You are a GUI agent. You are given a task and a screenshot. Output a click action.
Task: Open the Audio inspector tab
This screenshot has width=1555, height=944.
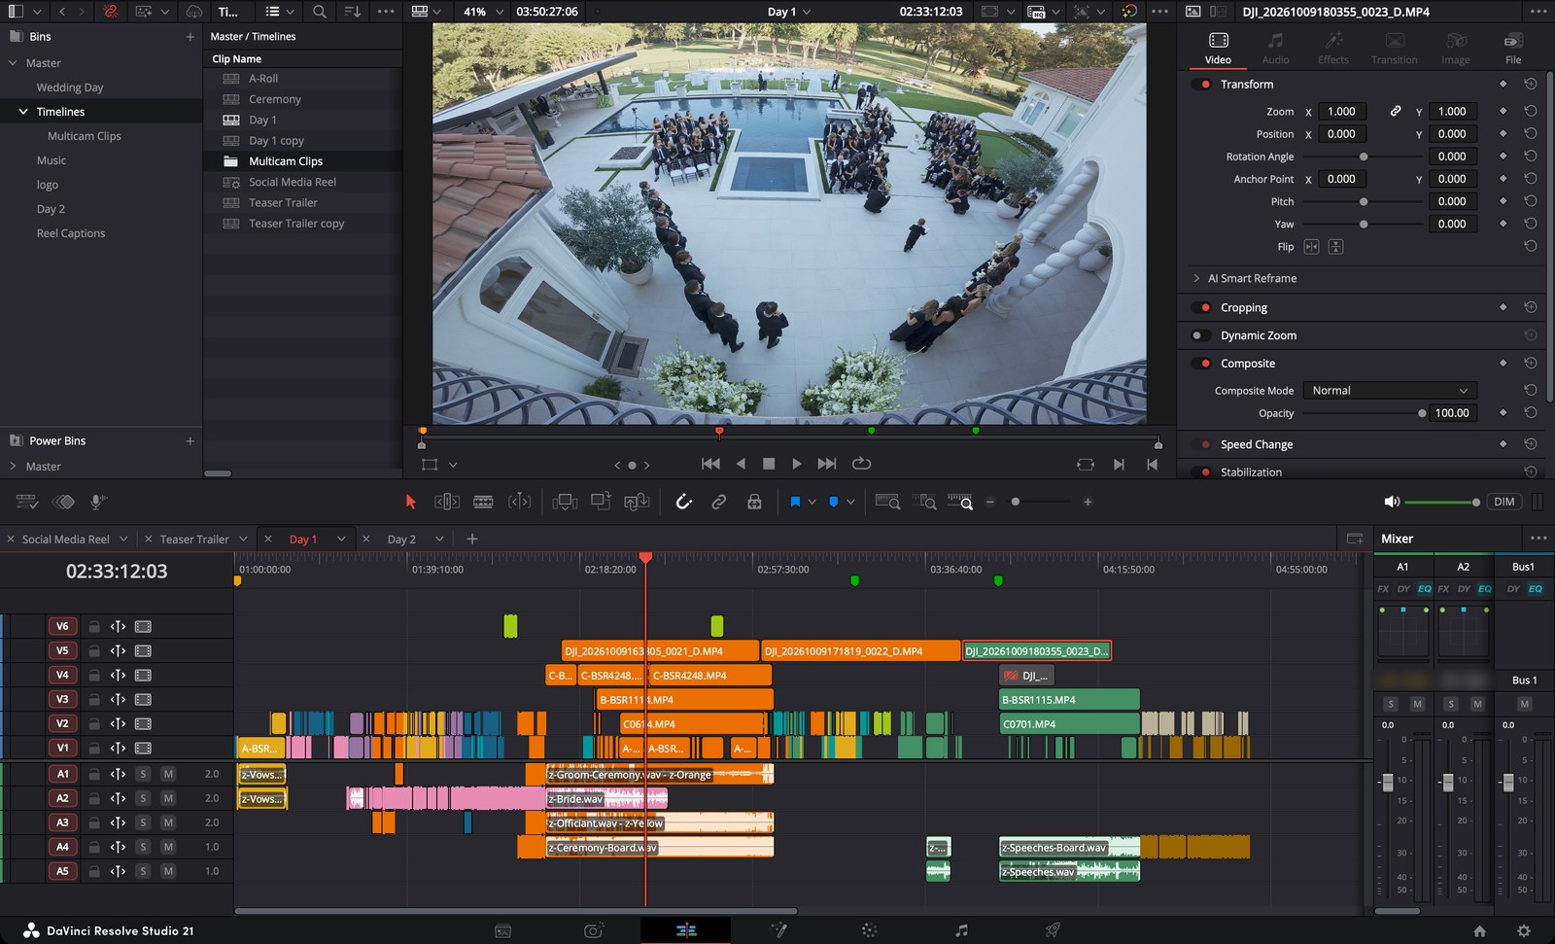click(1275, 49)
